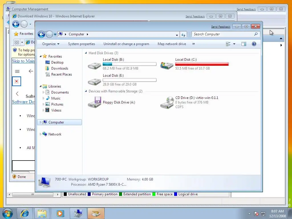Select Network in navigation pane

coord(55,134)
